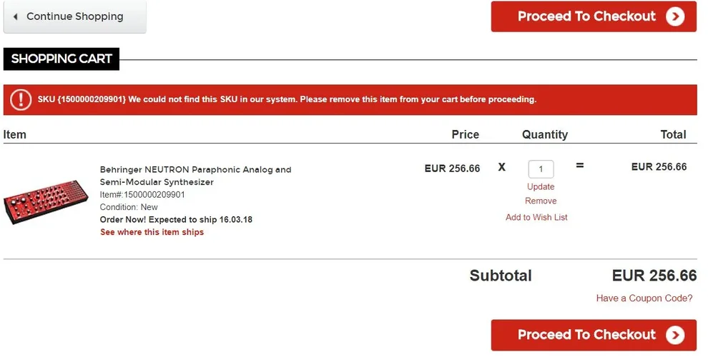Viewport: 708px width, 357px height.
Task: Open the Behringer NEUTRON product title
Action: (195, 176)
